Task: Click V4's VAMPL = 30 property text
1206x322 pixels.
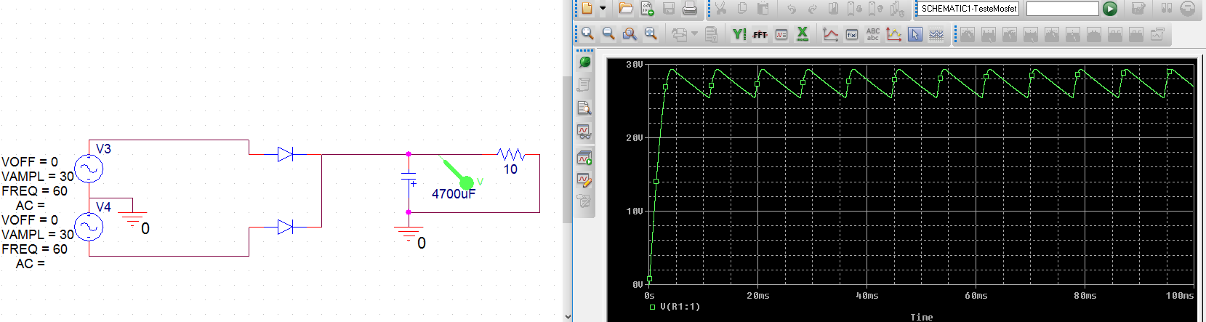Action: (38, 235)
